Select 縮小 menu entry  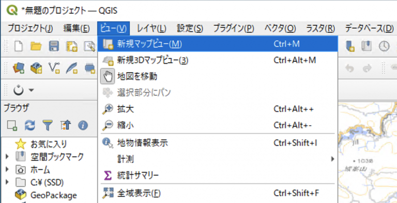218,125
